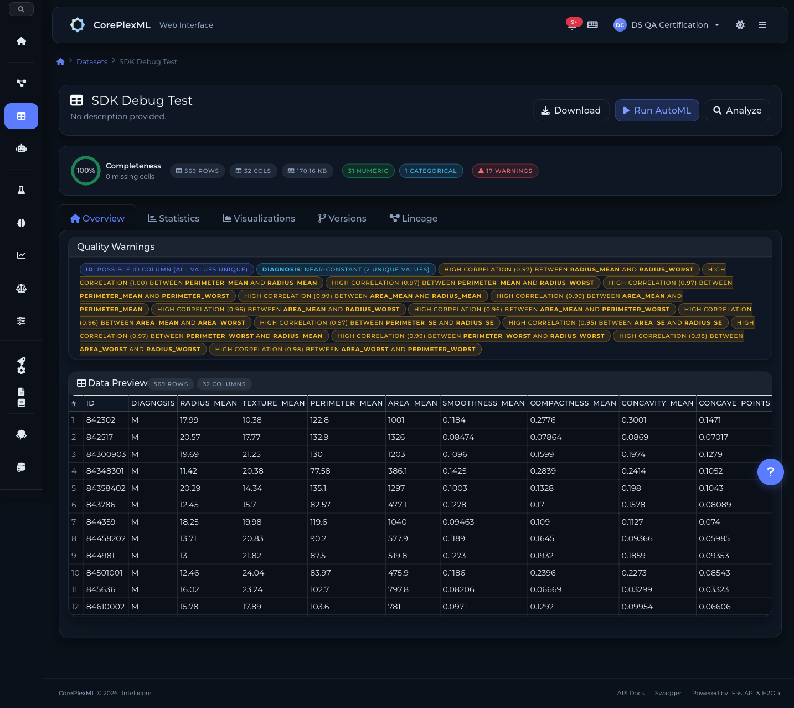Open the keyboard shortcuts icon in header
The image size is (794, 708).
coord(592,25)
